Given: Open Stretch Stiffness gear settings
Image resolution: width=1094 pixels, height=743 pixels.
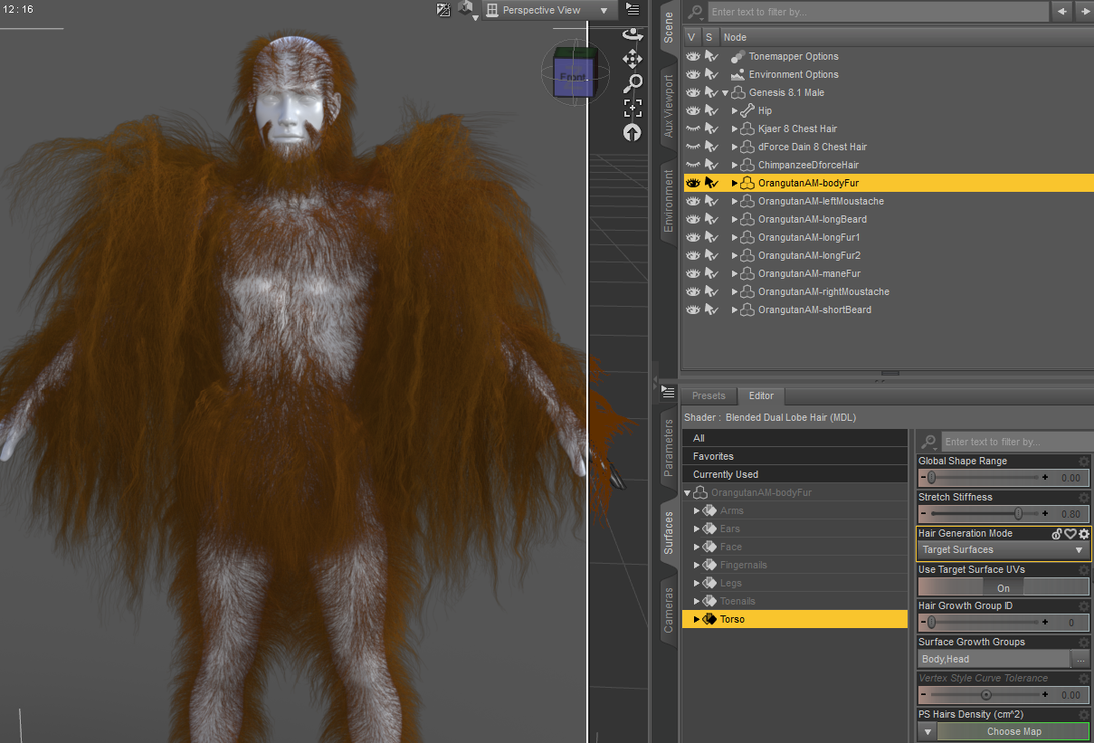Looking at the screenshot, I should pos(1083,498).
